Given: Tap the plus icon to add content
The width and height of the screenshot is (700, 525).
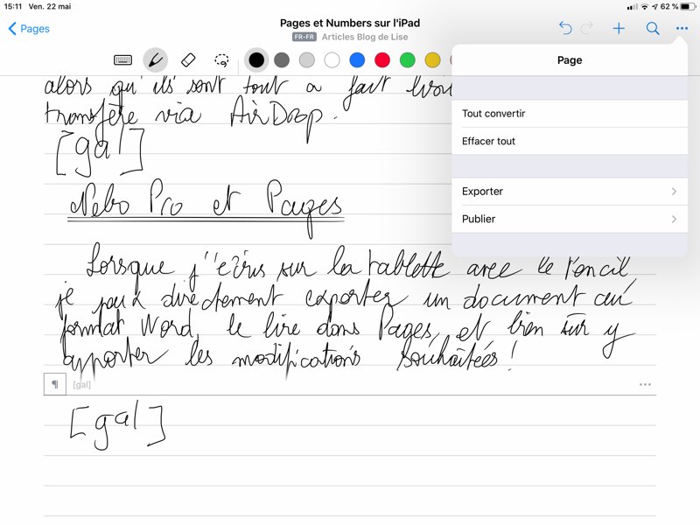Looking at the screenshot, I should point(619,29).
